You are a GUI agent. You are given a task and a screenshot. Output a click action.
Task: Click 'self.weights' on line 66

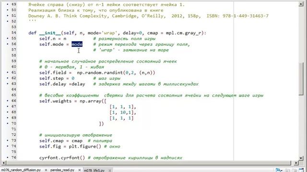pos(56,101)
